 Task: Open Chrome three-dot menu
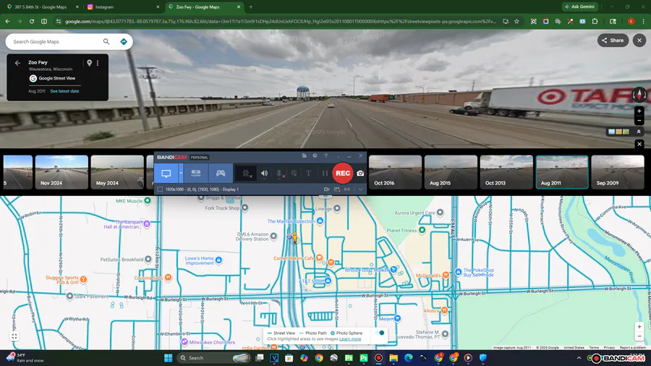click(644, 21)
